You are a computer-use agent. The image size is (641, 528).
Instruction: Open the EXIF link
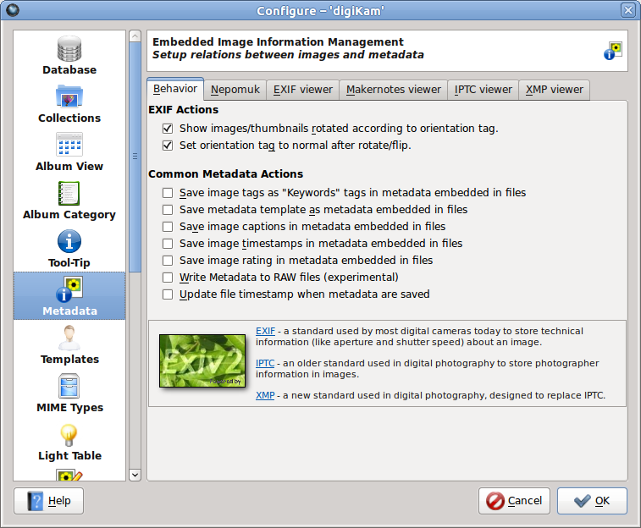265,331
